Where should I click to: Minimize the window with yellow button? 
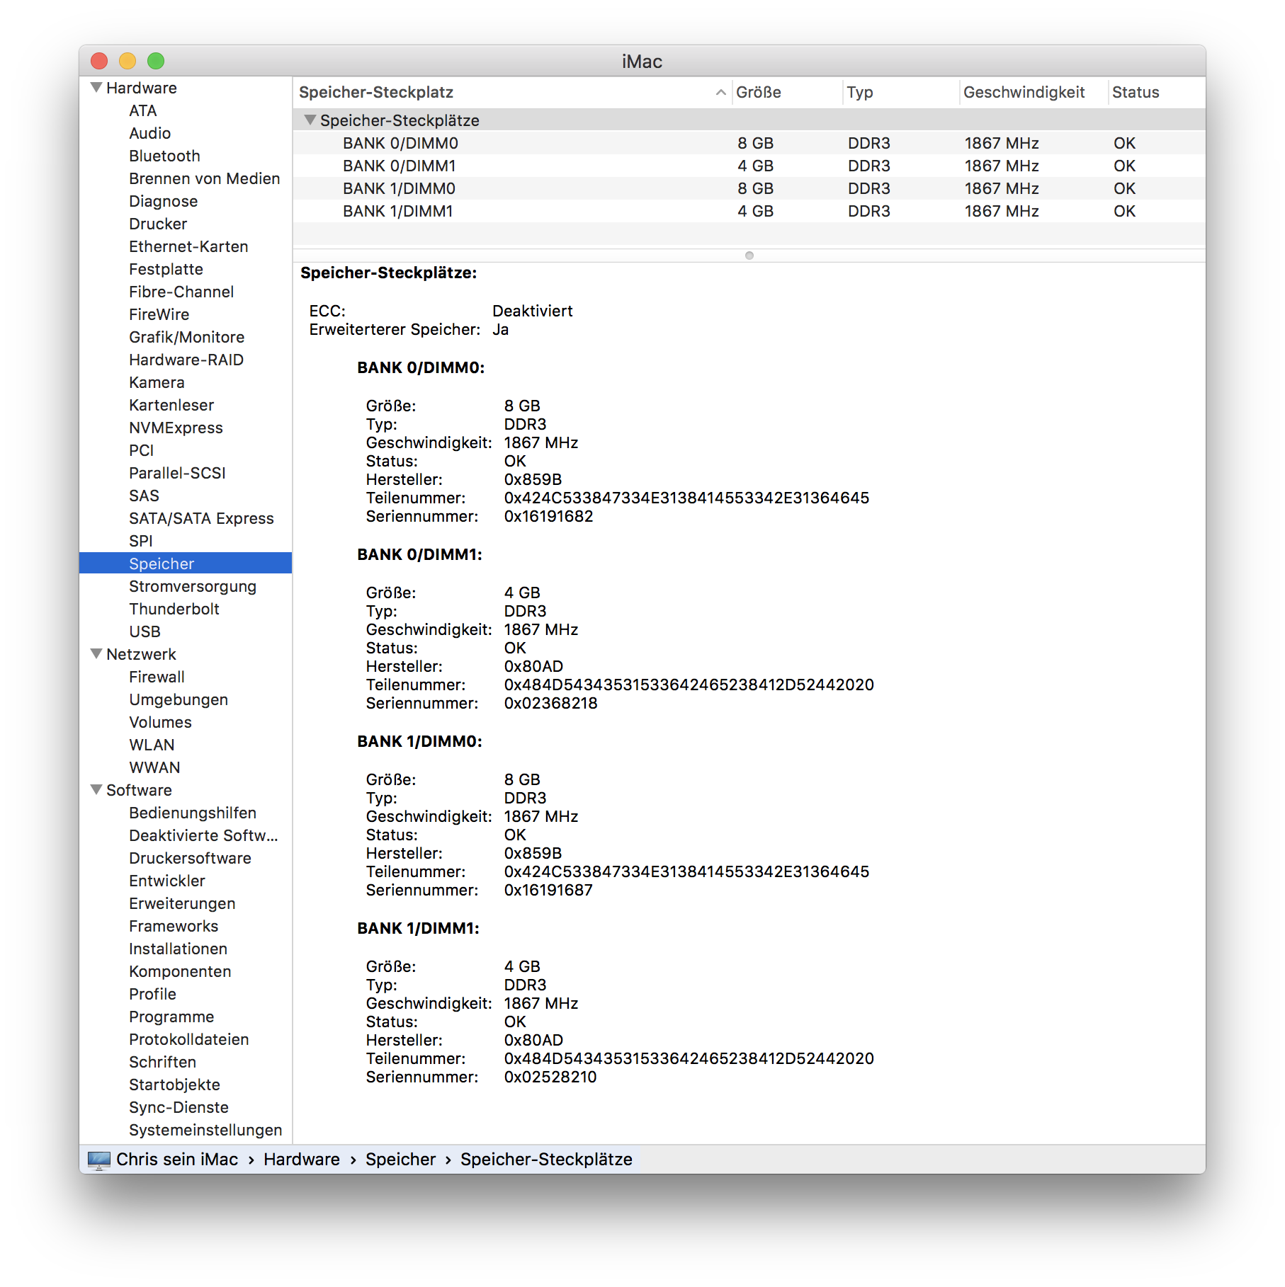[128, 61]
